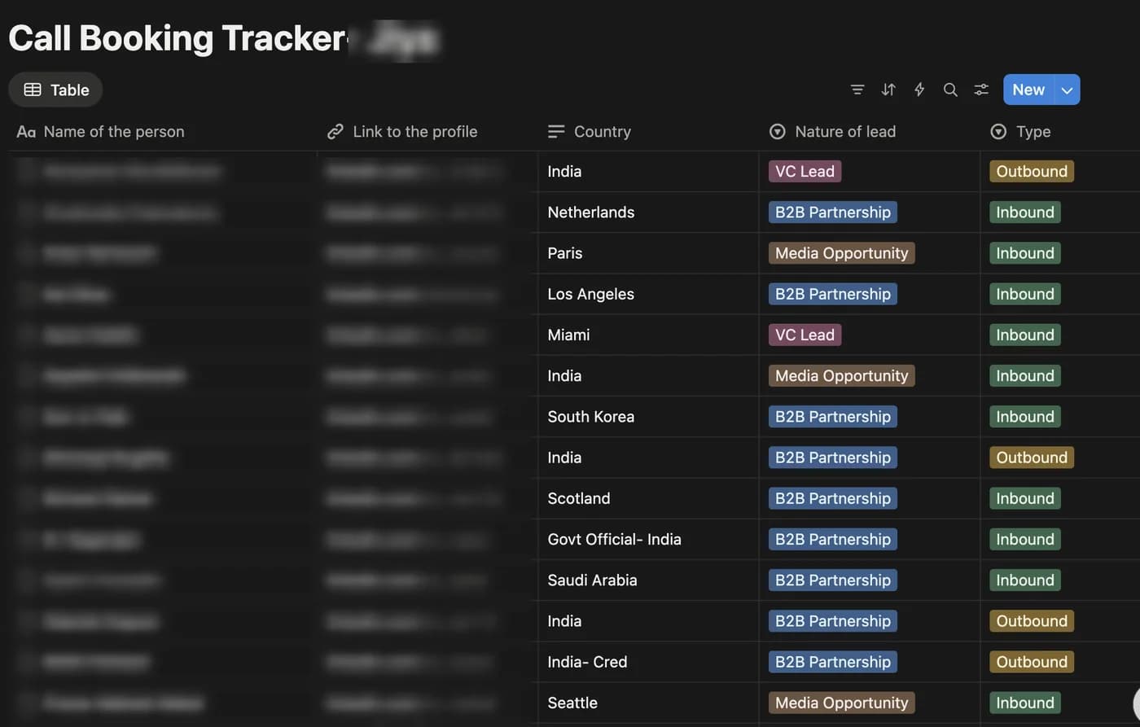The width and height of the screenshot is (1140, 727).
Task: Switch to the Table view tab
Action: coord(55,90)
